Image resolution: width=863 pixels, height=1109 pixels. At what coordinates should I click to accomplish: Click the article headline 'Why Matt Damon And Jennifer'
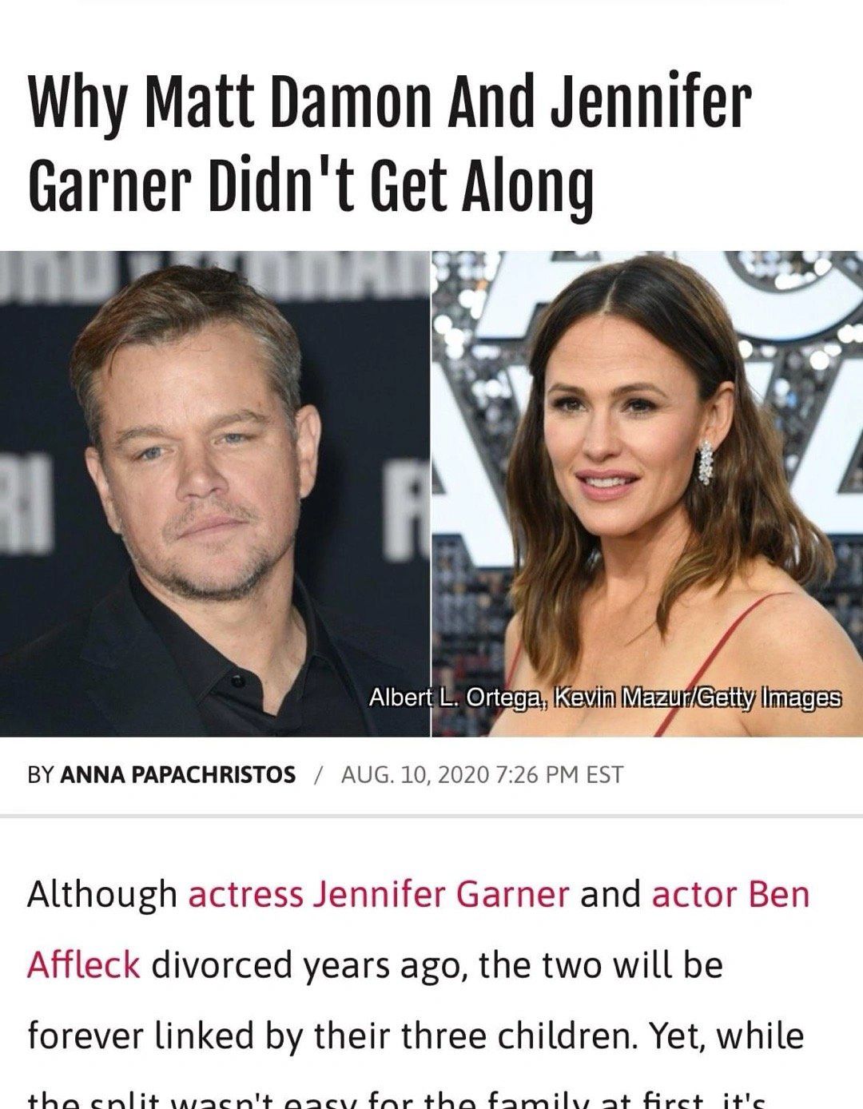point(388,108)
